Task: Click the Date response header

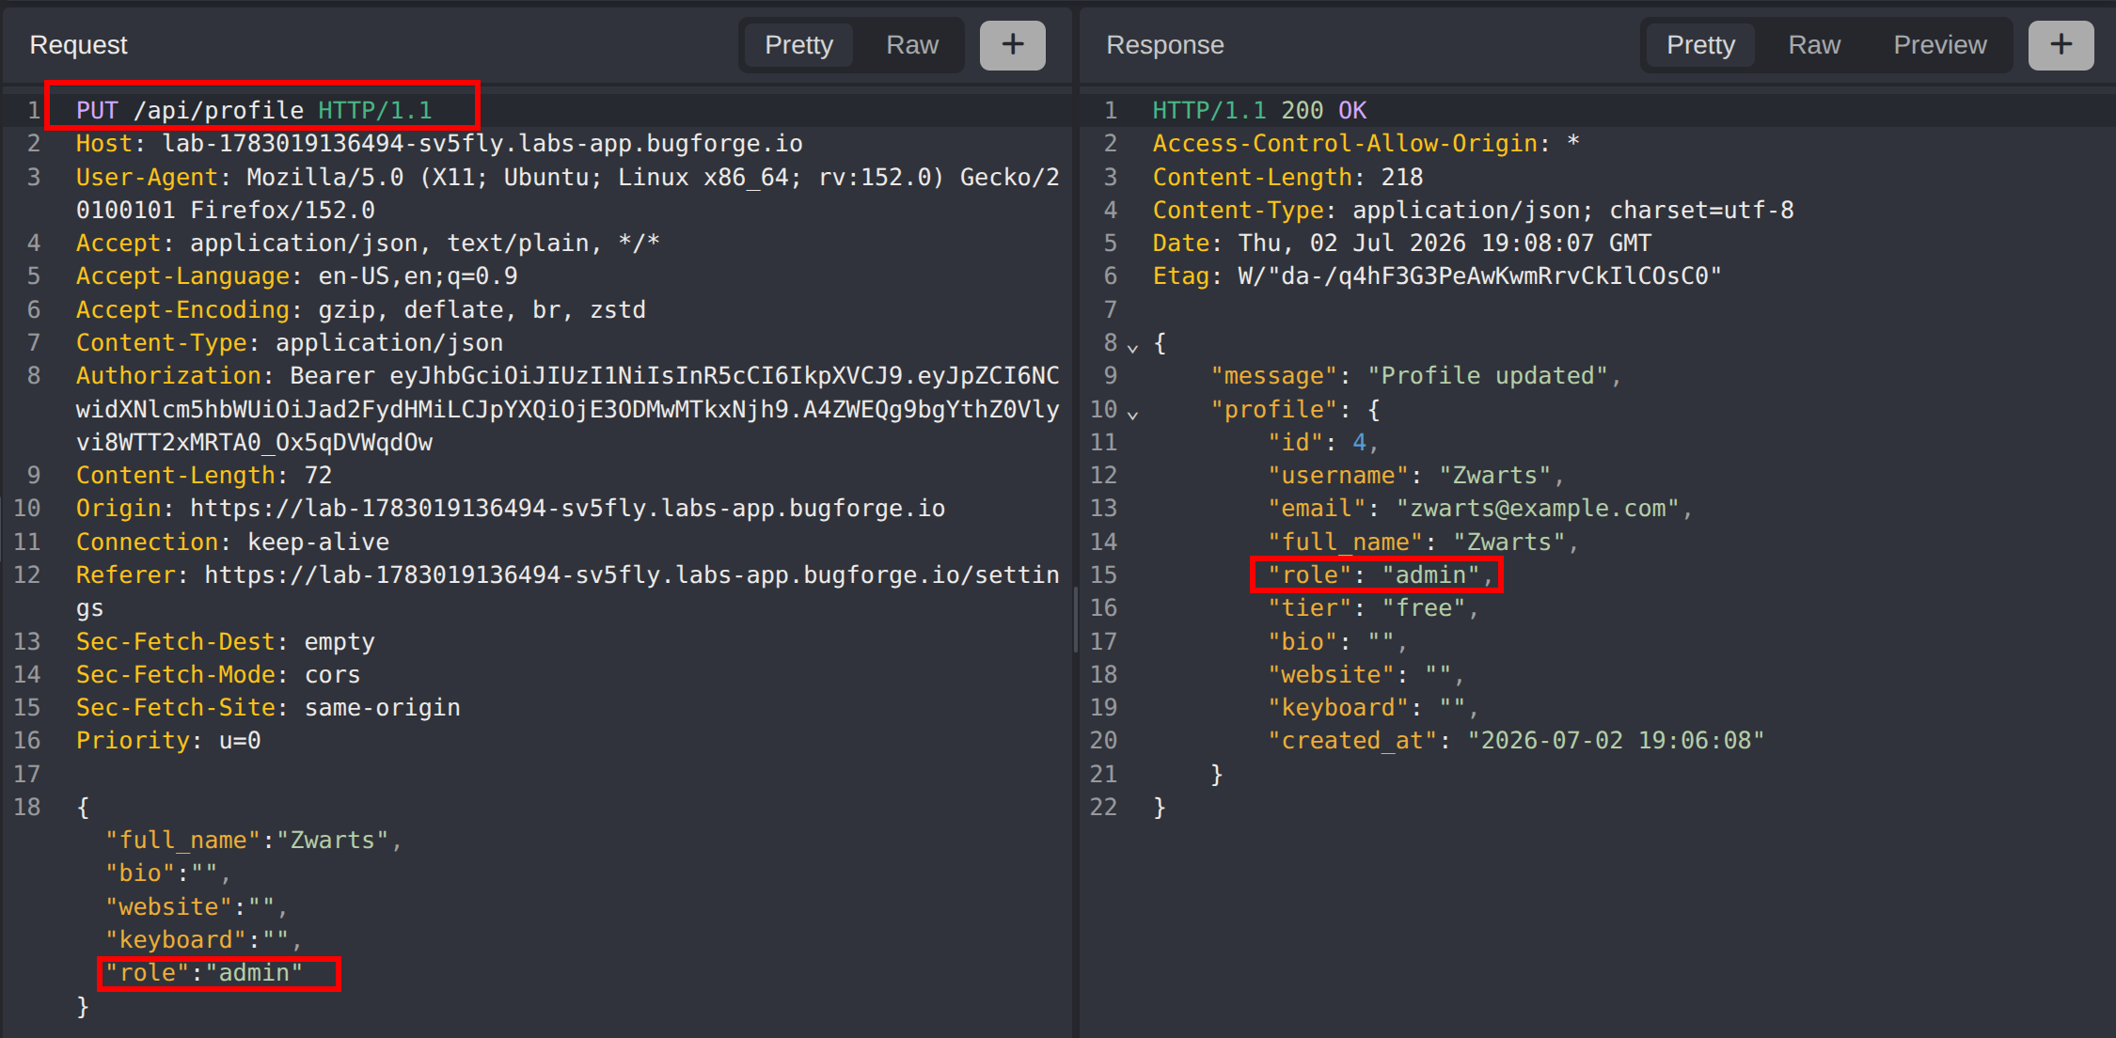Action: coord(1402,243)
